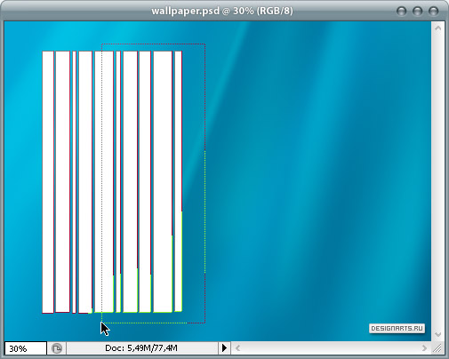The image size is (449, 359).
Task: Click the middle round window button
Action: coord(417,12)
